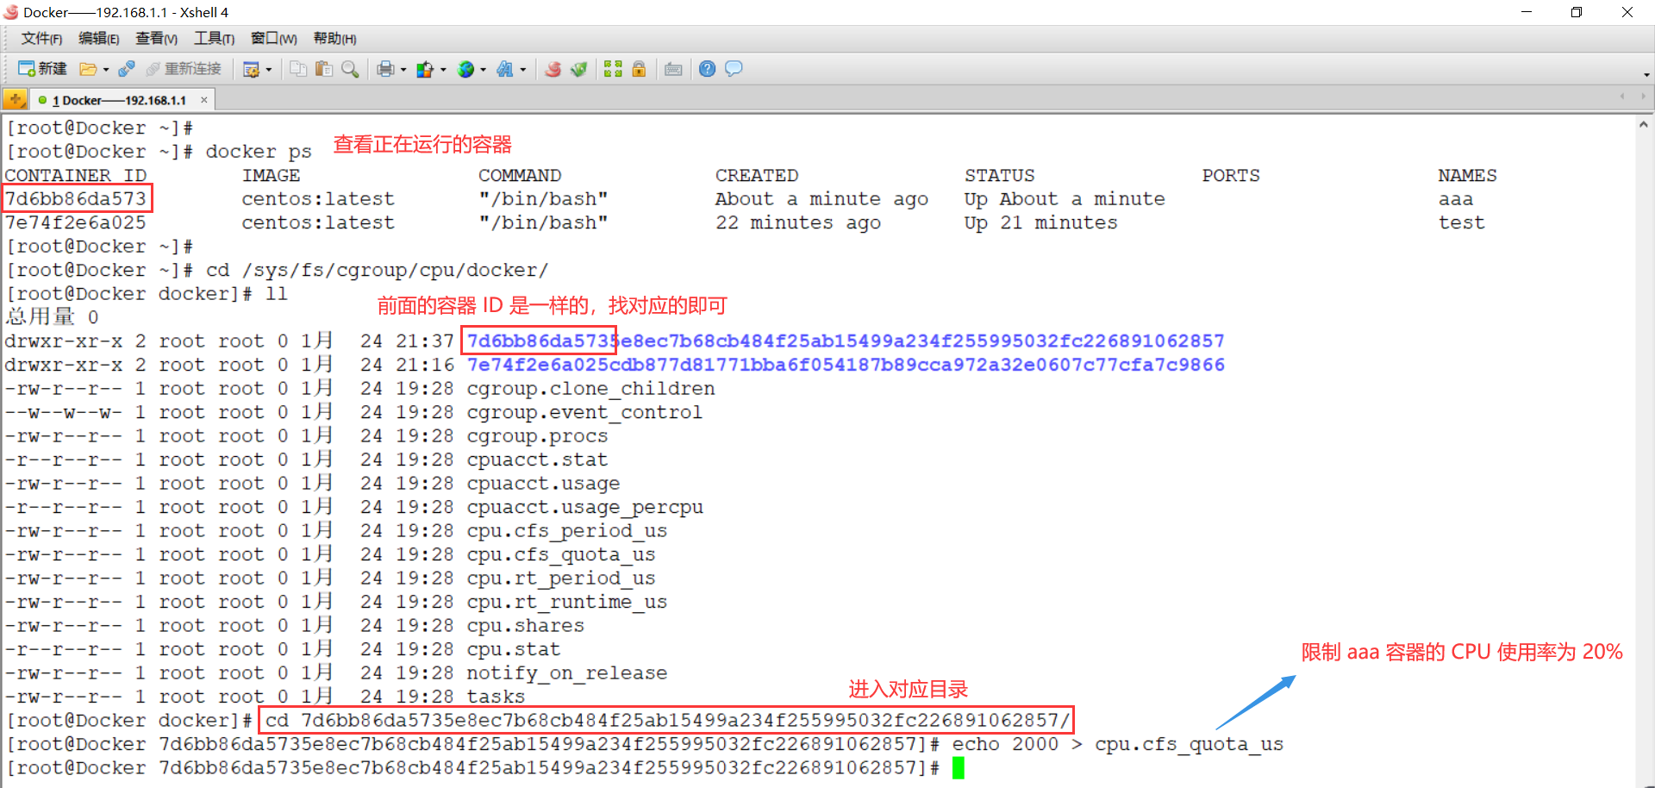Screen dimensions: 1655x788
Task: Click the add-tab plus button
Action: pos(15,100)
